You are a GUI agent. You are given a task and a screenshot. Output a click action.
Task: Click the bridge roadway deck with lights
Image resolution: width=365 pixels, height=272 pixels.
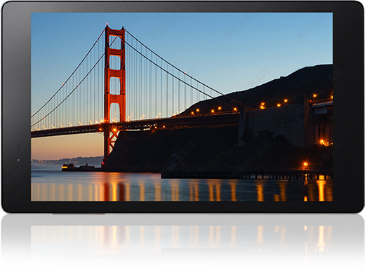pos(135,126)
